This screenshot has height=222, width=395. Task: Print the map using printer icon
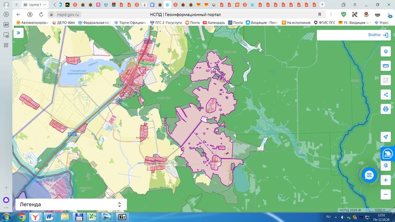click(x=386, y=109)
